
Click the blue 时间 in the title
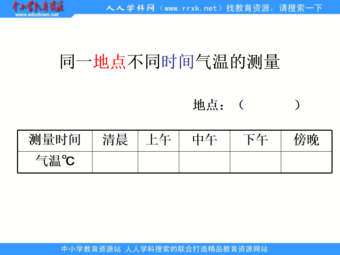(x=178, y=62)
